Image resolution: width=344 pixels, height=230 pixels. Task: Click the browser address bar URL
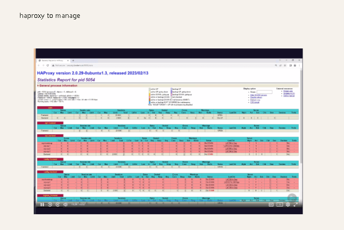click(x=80, y=65)
